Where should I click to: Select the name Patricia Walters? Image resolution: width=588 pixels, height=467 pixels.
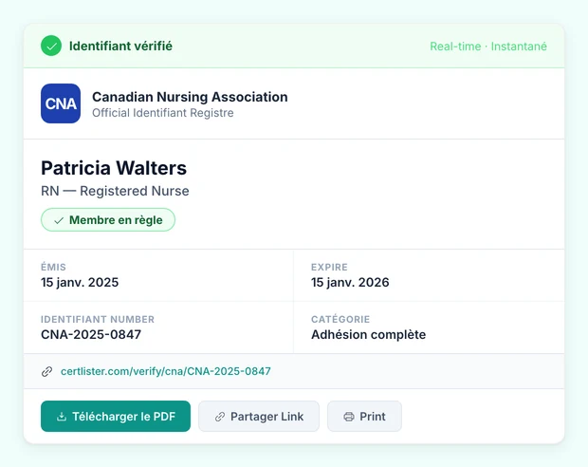(114, 168)
